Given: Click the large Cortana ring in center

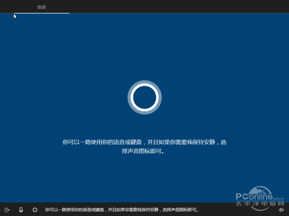Looking at the screenshot, I should click(x=144, y=97).
